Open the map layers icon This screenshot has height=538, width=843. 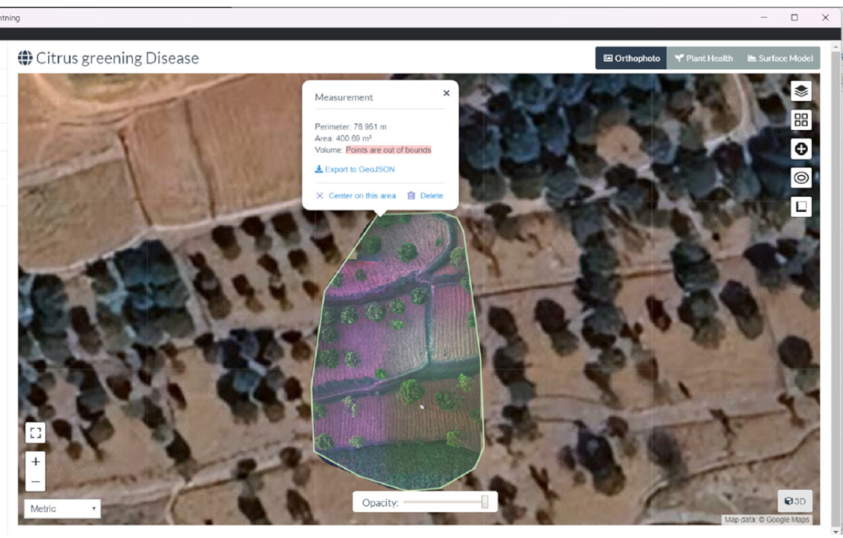(801, 91)
